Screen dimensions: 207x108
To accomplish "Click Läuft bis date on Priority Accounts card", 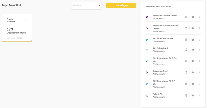I will pos(14,38).
